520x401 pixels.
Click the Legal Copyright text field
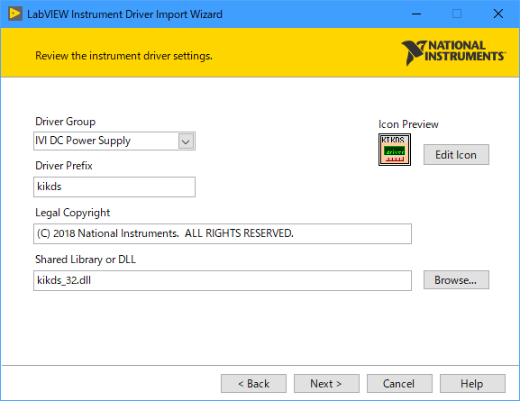[223, 233]
